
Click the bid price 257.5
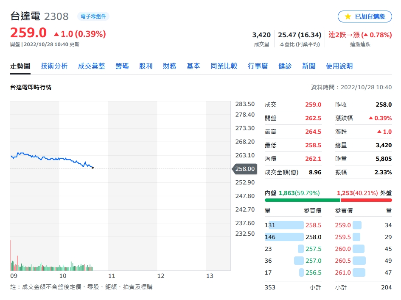pyautogui.click(x=313, y=249)
